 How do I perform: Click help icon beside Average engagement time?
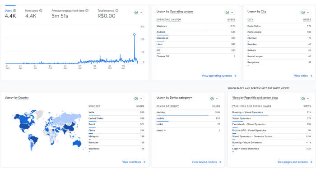tap(87, 11)
